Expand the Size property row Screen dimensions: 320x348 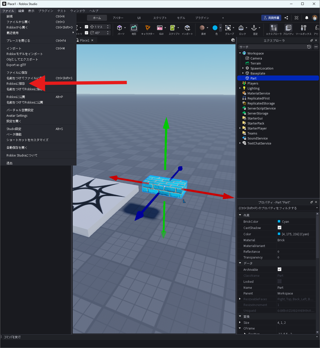(x=240, y=322)
